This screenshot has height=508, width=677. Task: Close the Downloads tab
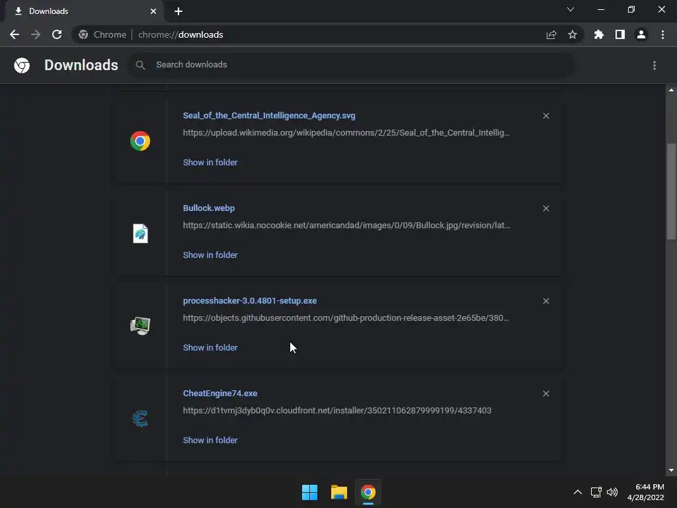(153, 11)
